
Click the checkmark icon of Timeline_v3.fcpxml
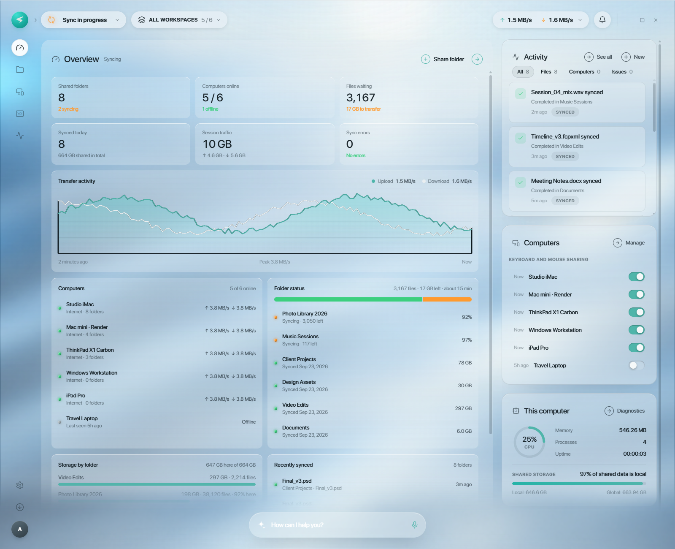click(x=521, y=138)
